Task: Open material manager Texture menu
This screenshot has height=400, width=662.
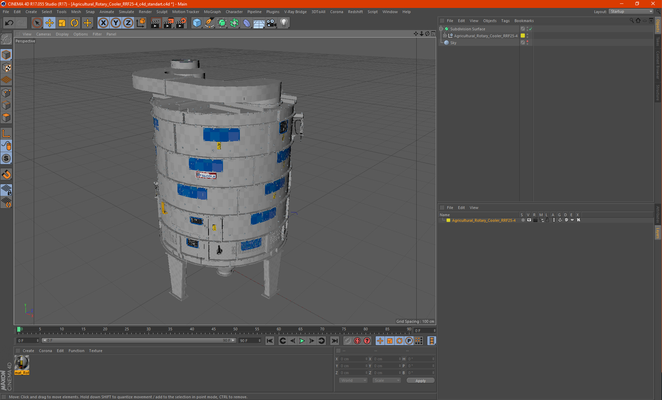Action: [95, 351]
